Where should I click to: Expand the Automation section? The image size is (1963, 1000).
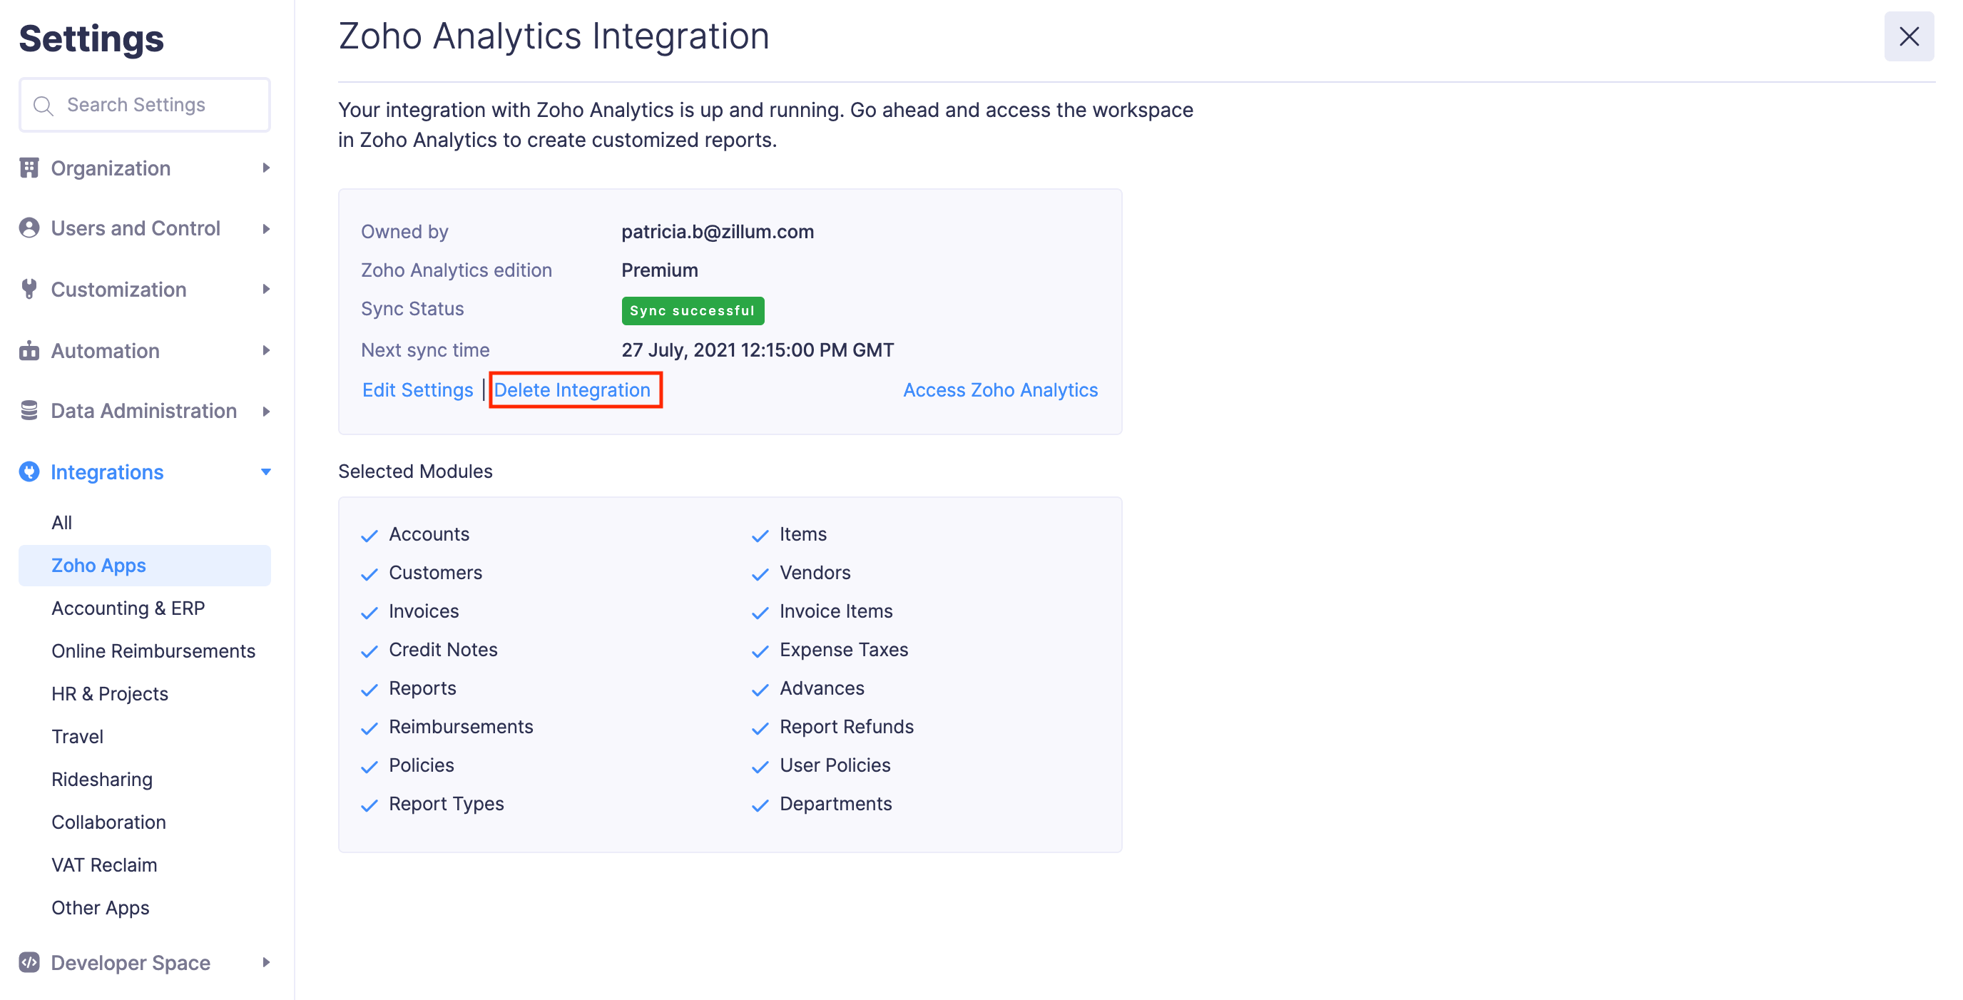click(x=265, y=351)
